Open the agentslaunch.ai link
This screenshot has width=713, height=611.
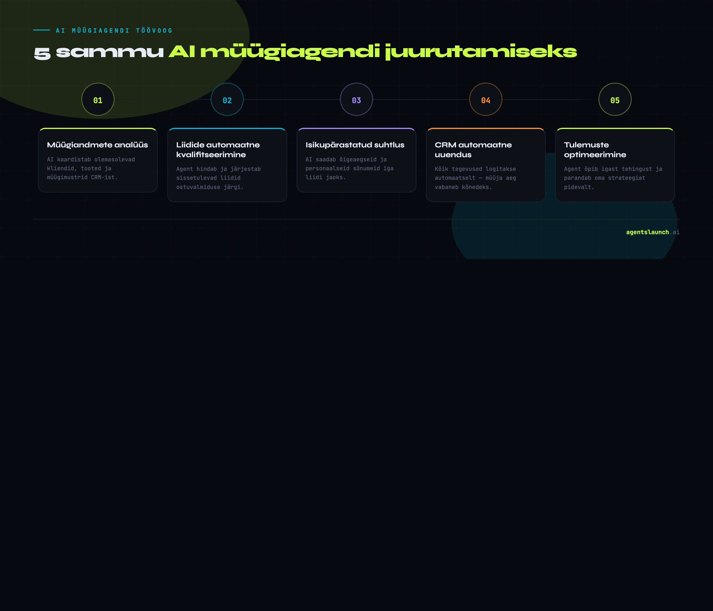[x=653, y=232]
